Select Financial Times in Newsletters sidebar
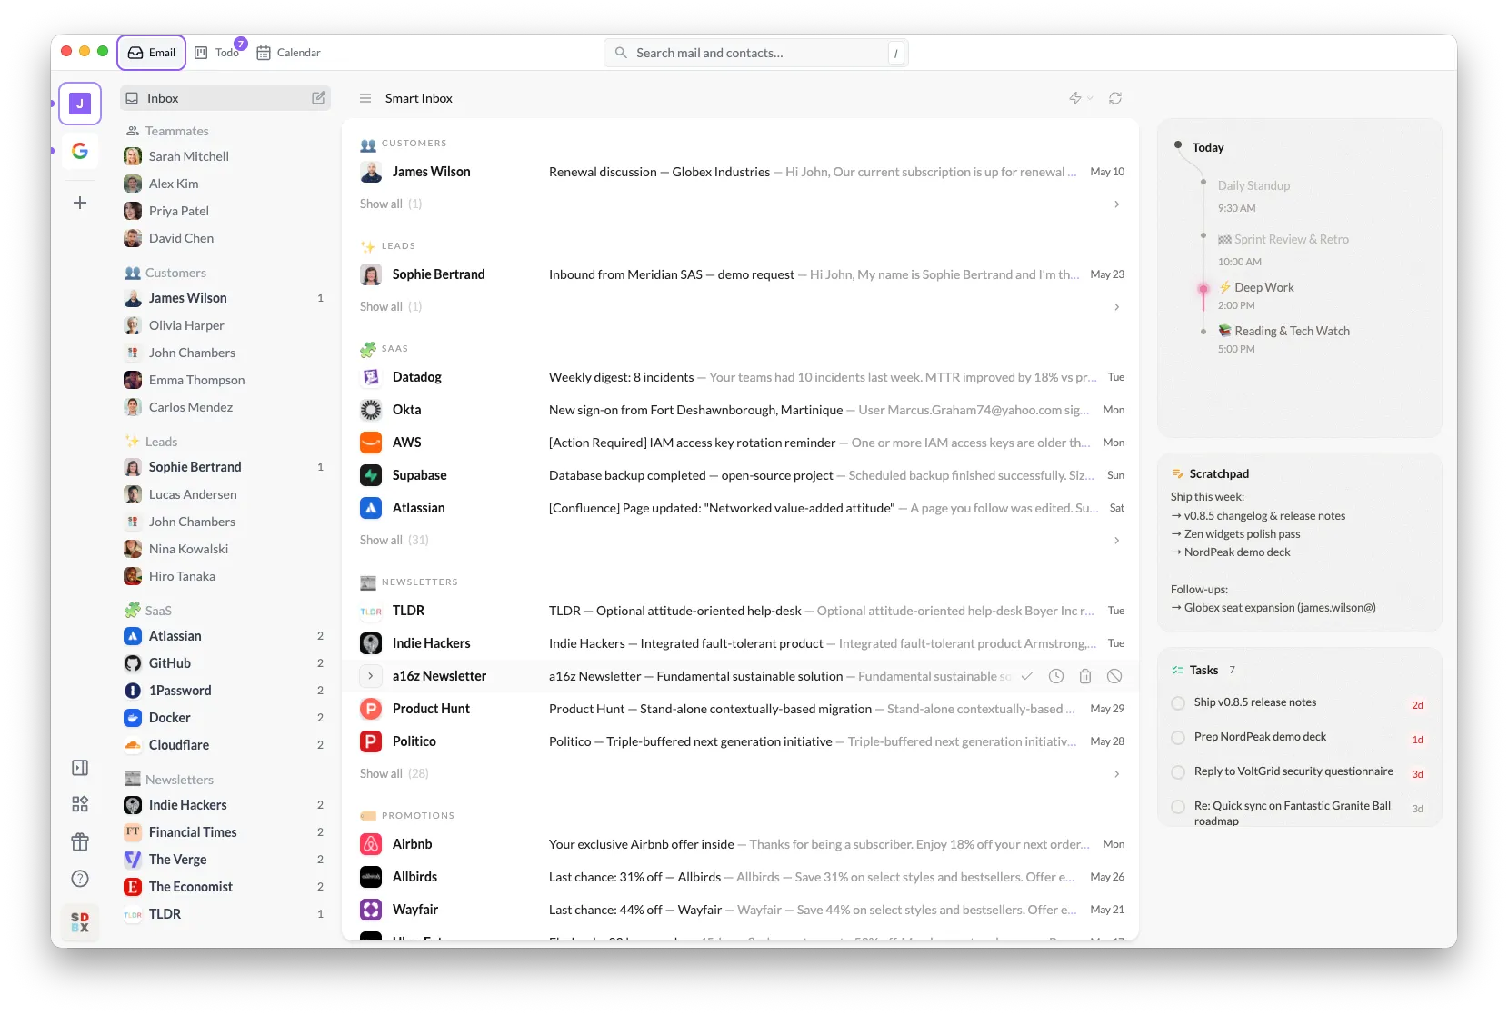 point(224,832)
